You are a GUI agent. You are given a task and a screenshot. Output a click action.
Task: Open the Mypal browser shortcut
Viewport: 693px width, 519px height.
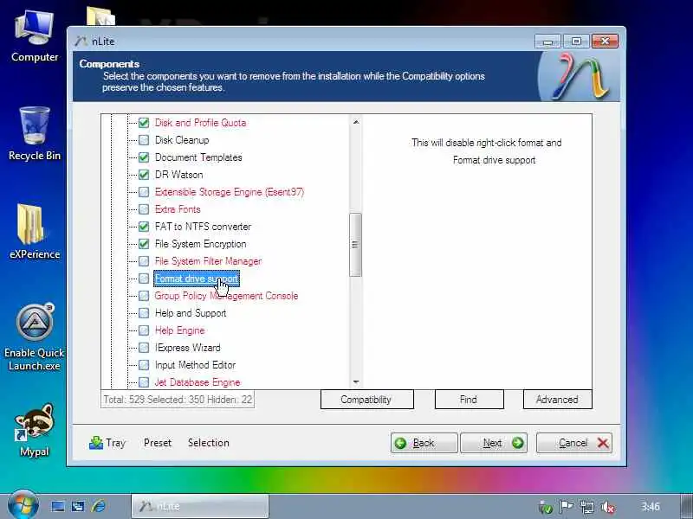(x=35, y=430)
